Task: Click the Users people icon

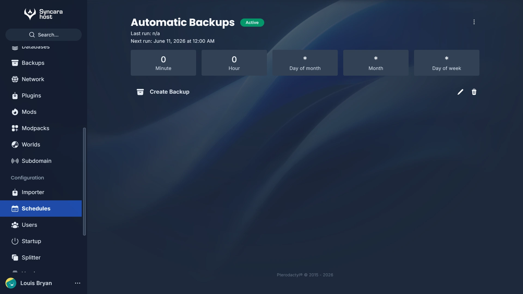Action: tap(15, 225)
